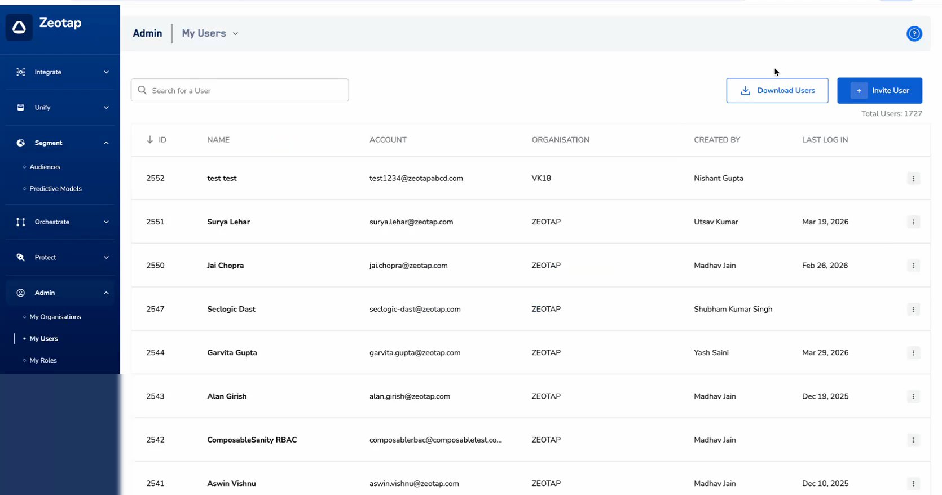Click creator Yash Saini
Image resolution: width=942 pixels, height=495 pixels.
tap(711, 353)
